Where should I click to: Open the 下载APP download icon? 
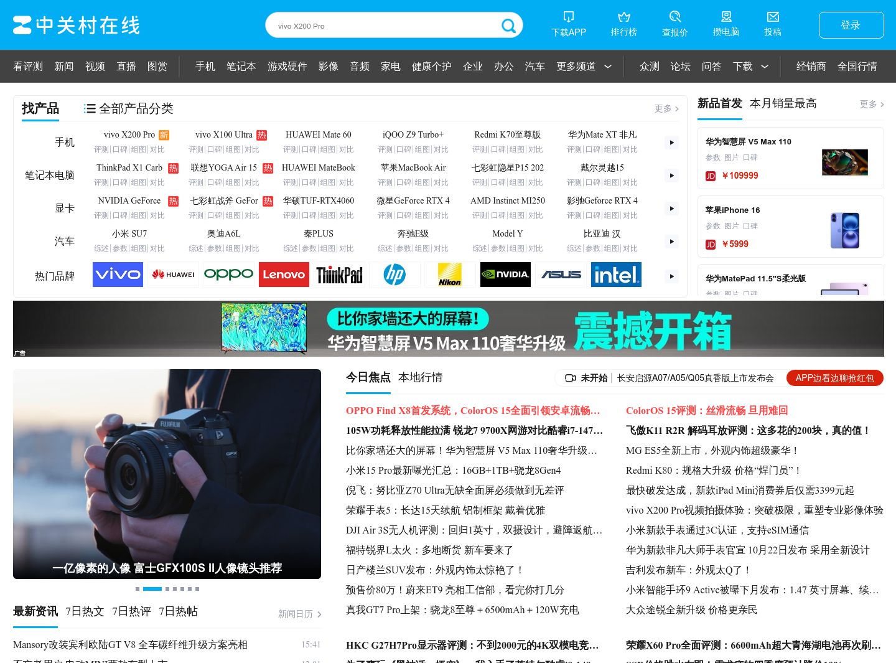(568, 17)
